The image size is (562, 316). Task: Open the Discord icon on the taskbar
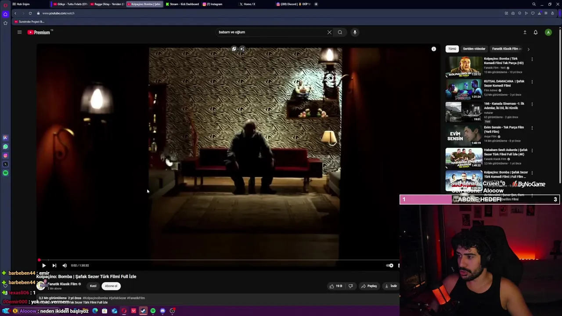162,311
